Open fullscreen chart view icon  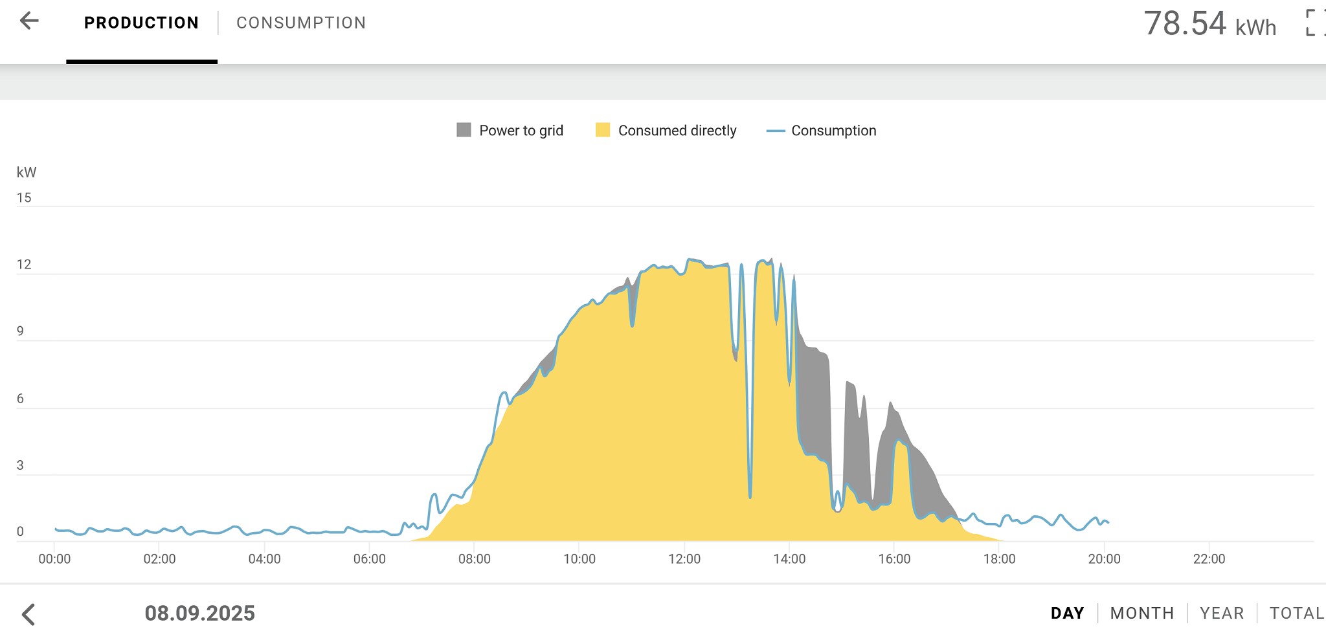pos(1314,23)
